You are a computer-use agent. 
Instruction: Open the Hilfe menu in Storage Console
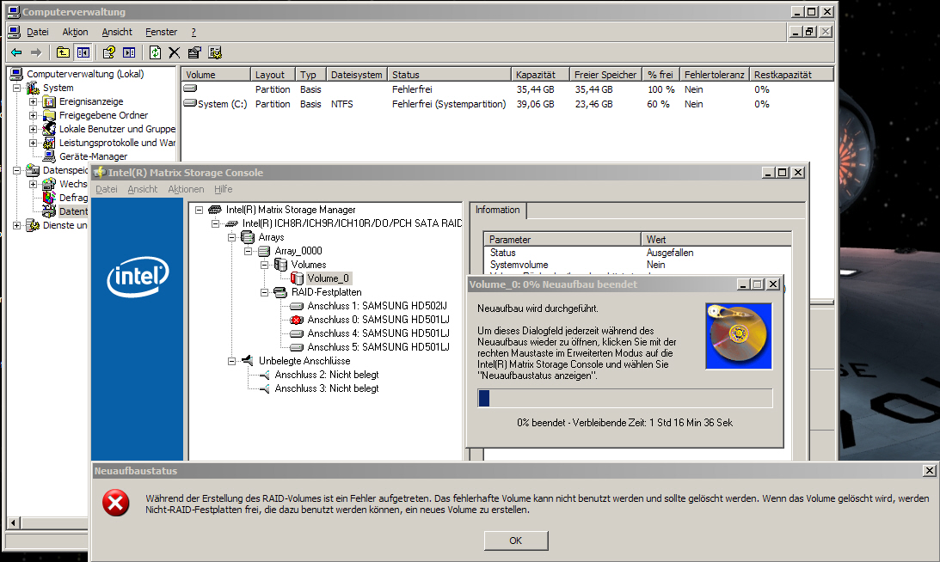pos(223,189)
